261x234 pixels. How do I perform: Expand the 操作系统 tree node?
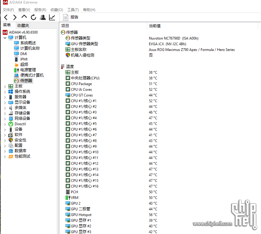(x=5, y=92)
